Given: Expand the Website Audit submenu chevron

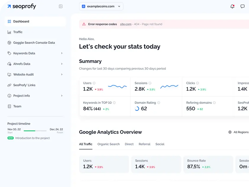Looking at the screenshot, I should (62, 74).
